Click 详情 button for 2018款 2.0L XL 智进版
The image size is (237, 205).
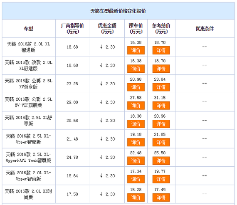point(161,50)
